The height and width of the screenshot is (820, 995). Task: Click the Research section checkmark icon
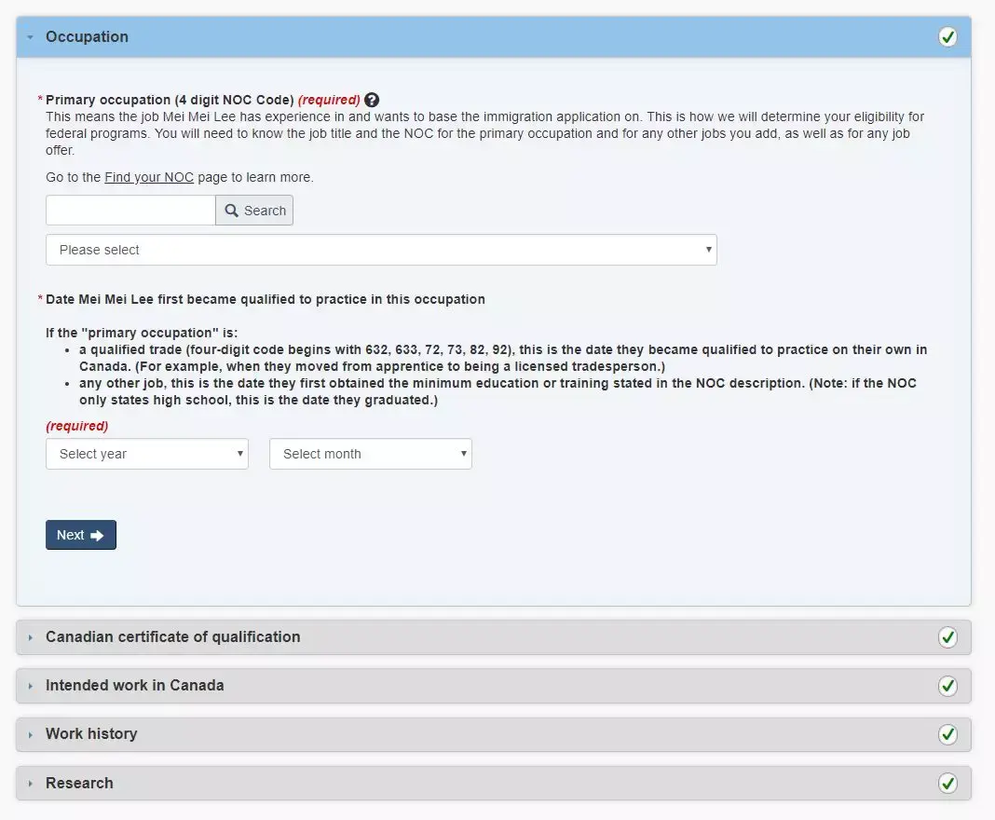pos(947,783)
